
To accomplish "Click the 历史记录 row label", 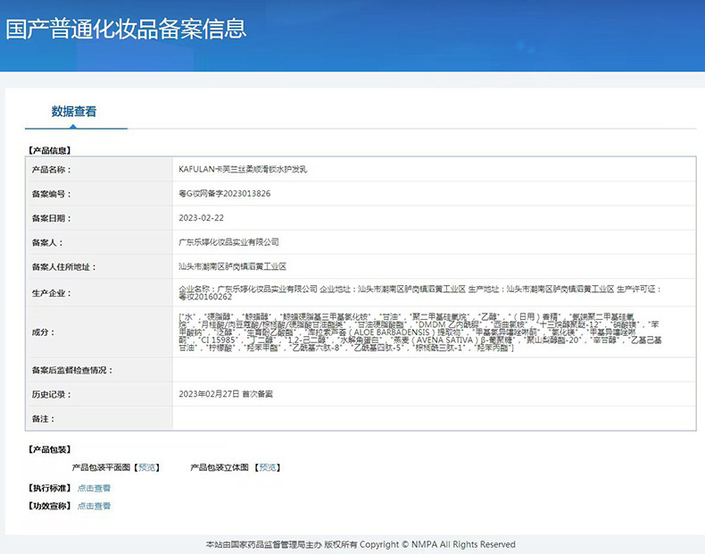I will pos(51,394).
